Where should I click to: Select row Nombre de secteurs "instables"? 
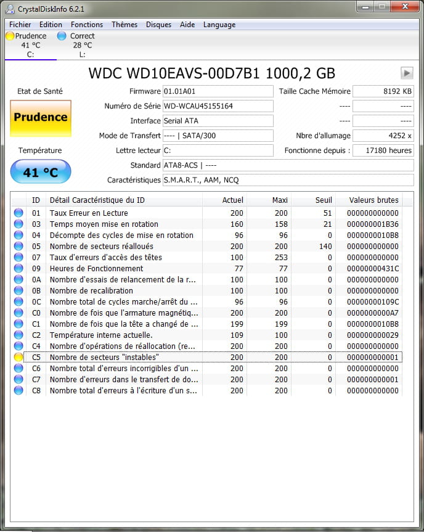coord(207,358)
